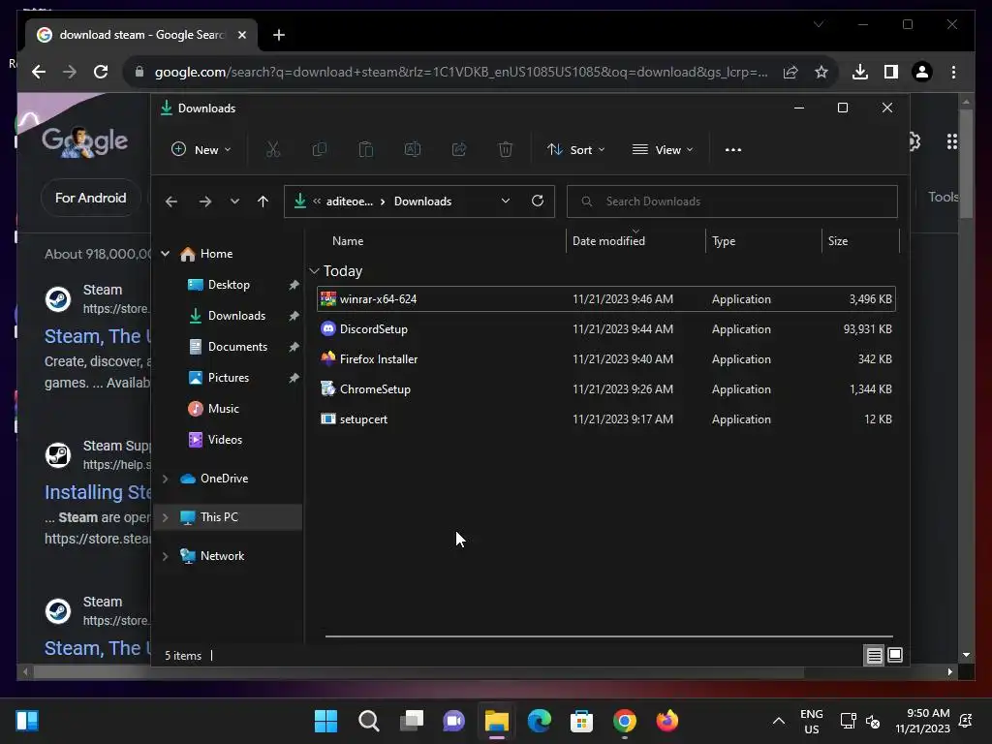The image size is (992, 744).
Task: Click the Share icon in Explorer toolbar
Action: pyautogui.click(x=458, y=150)
